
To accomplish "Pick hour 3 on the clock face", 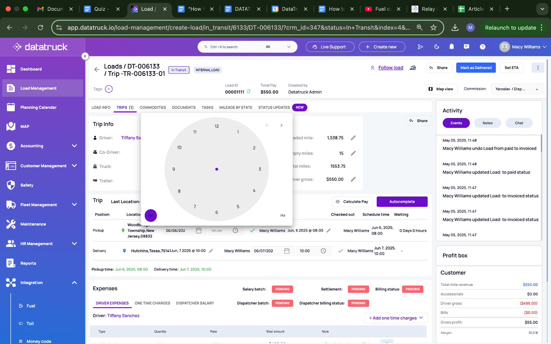I will click(260, 169).
